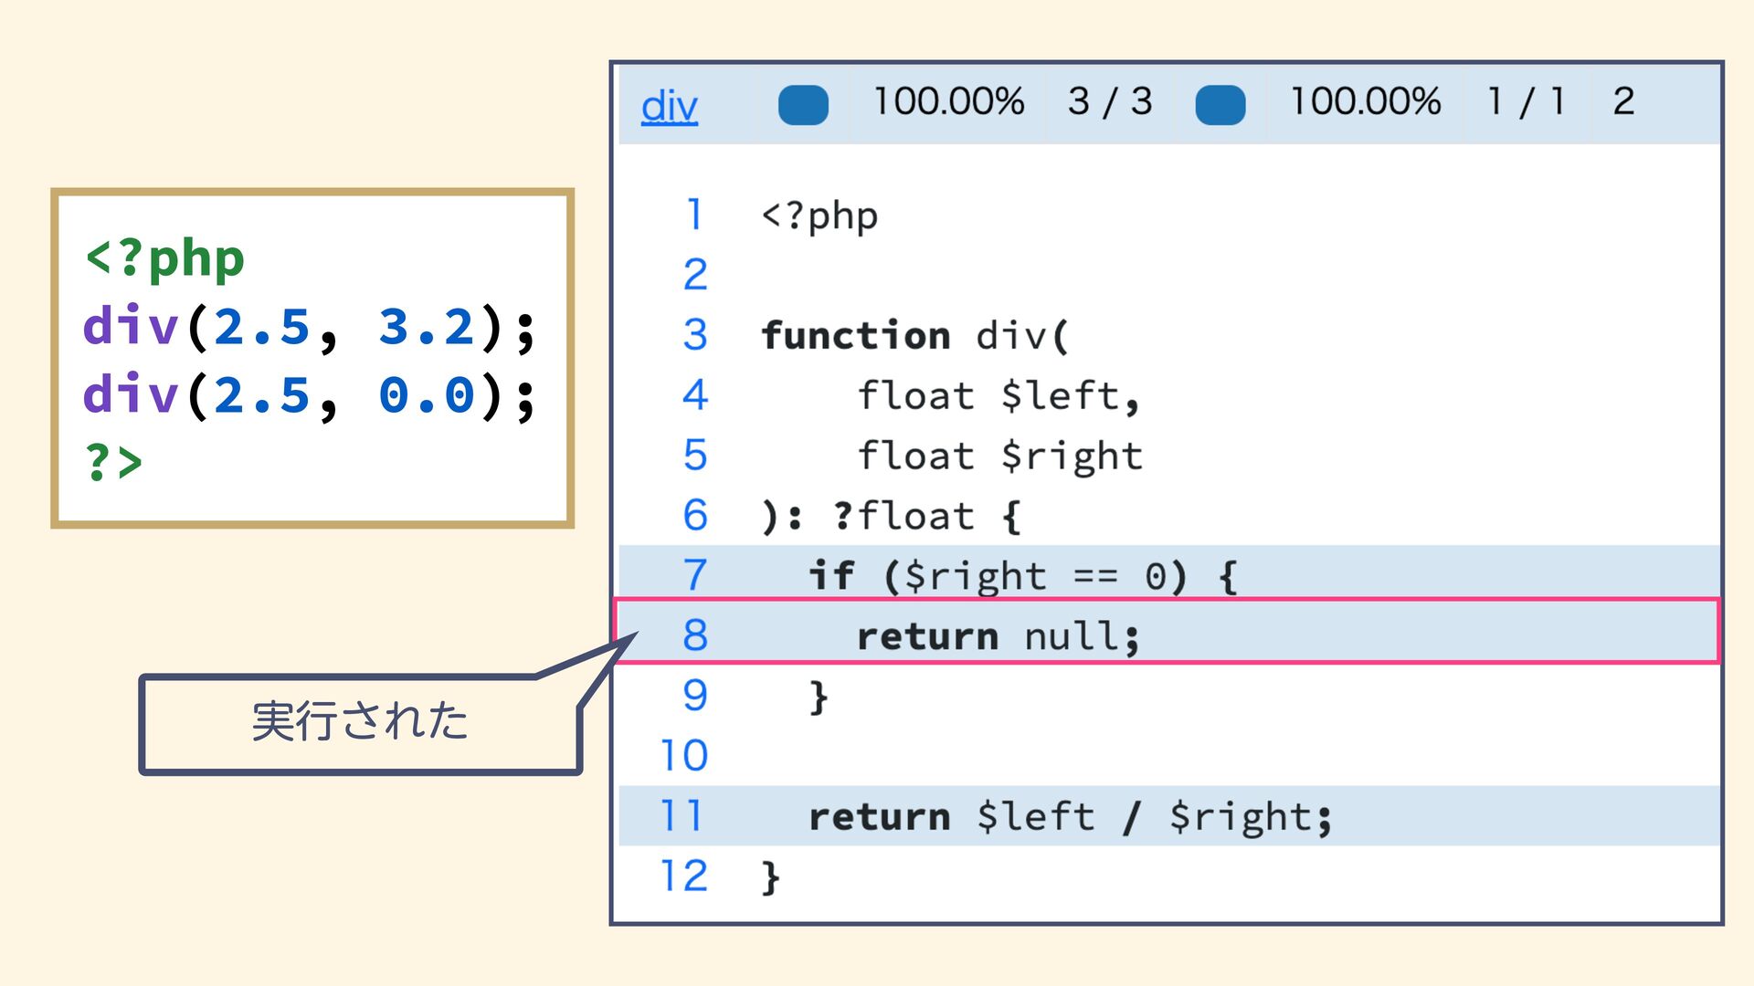This screenshot has width=1754, height=986.
Task: Select the 1 / 1 paths count
Action: coord(1527,101)
